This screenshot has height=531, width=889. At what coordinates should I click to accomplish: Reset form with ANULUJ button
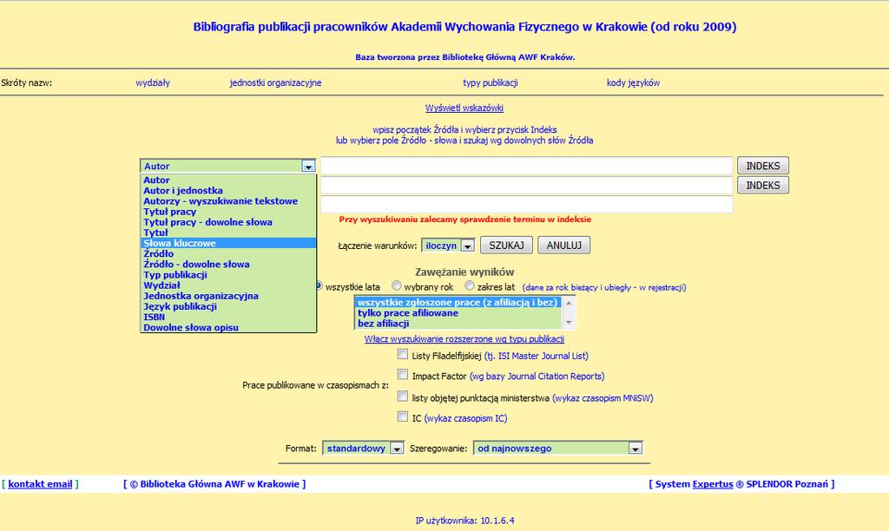click(563, 245)
